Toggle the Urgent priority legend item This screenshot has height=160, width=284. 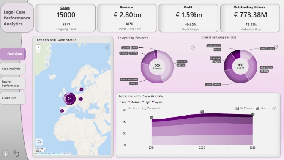(x=157, y=102)
